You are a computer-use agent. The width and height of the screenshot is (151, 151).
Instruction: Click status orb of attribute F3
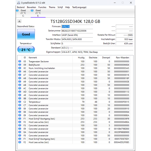20,125
